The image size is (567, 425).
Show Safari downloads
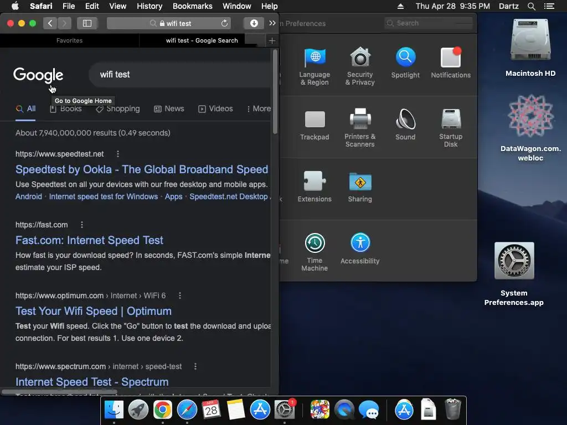[254, 23]
